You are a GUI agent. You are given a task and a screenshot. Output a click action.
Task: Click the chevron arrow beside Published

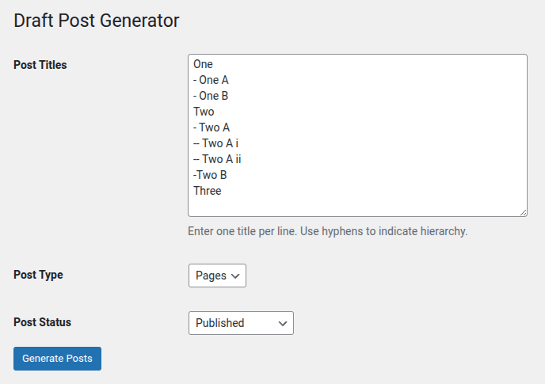point(283,323)
